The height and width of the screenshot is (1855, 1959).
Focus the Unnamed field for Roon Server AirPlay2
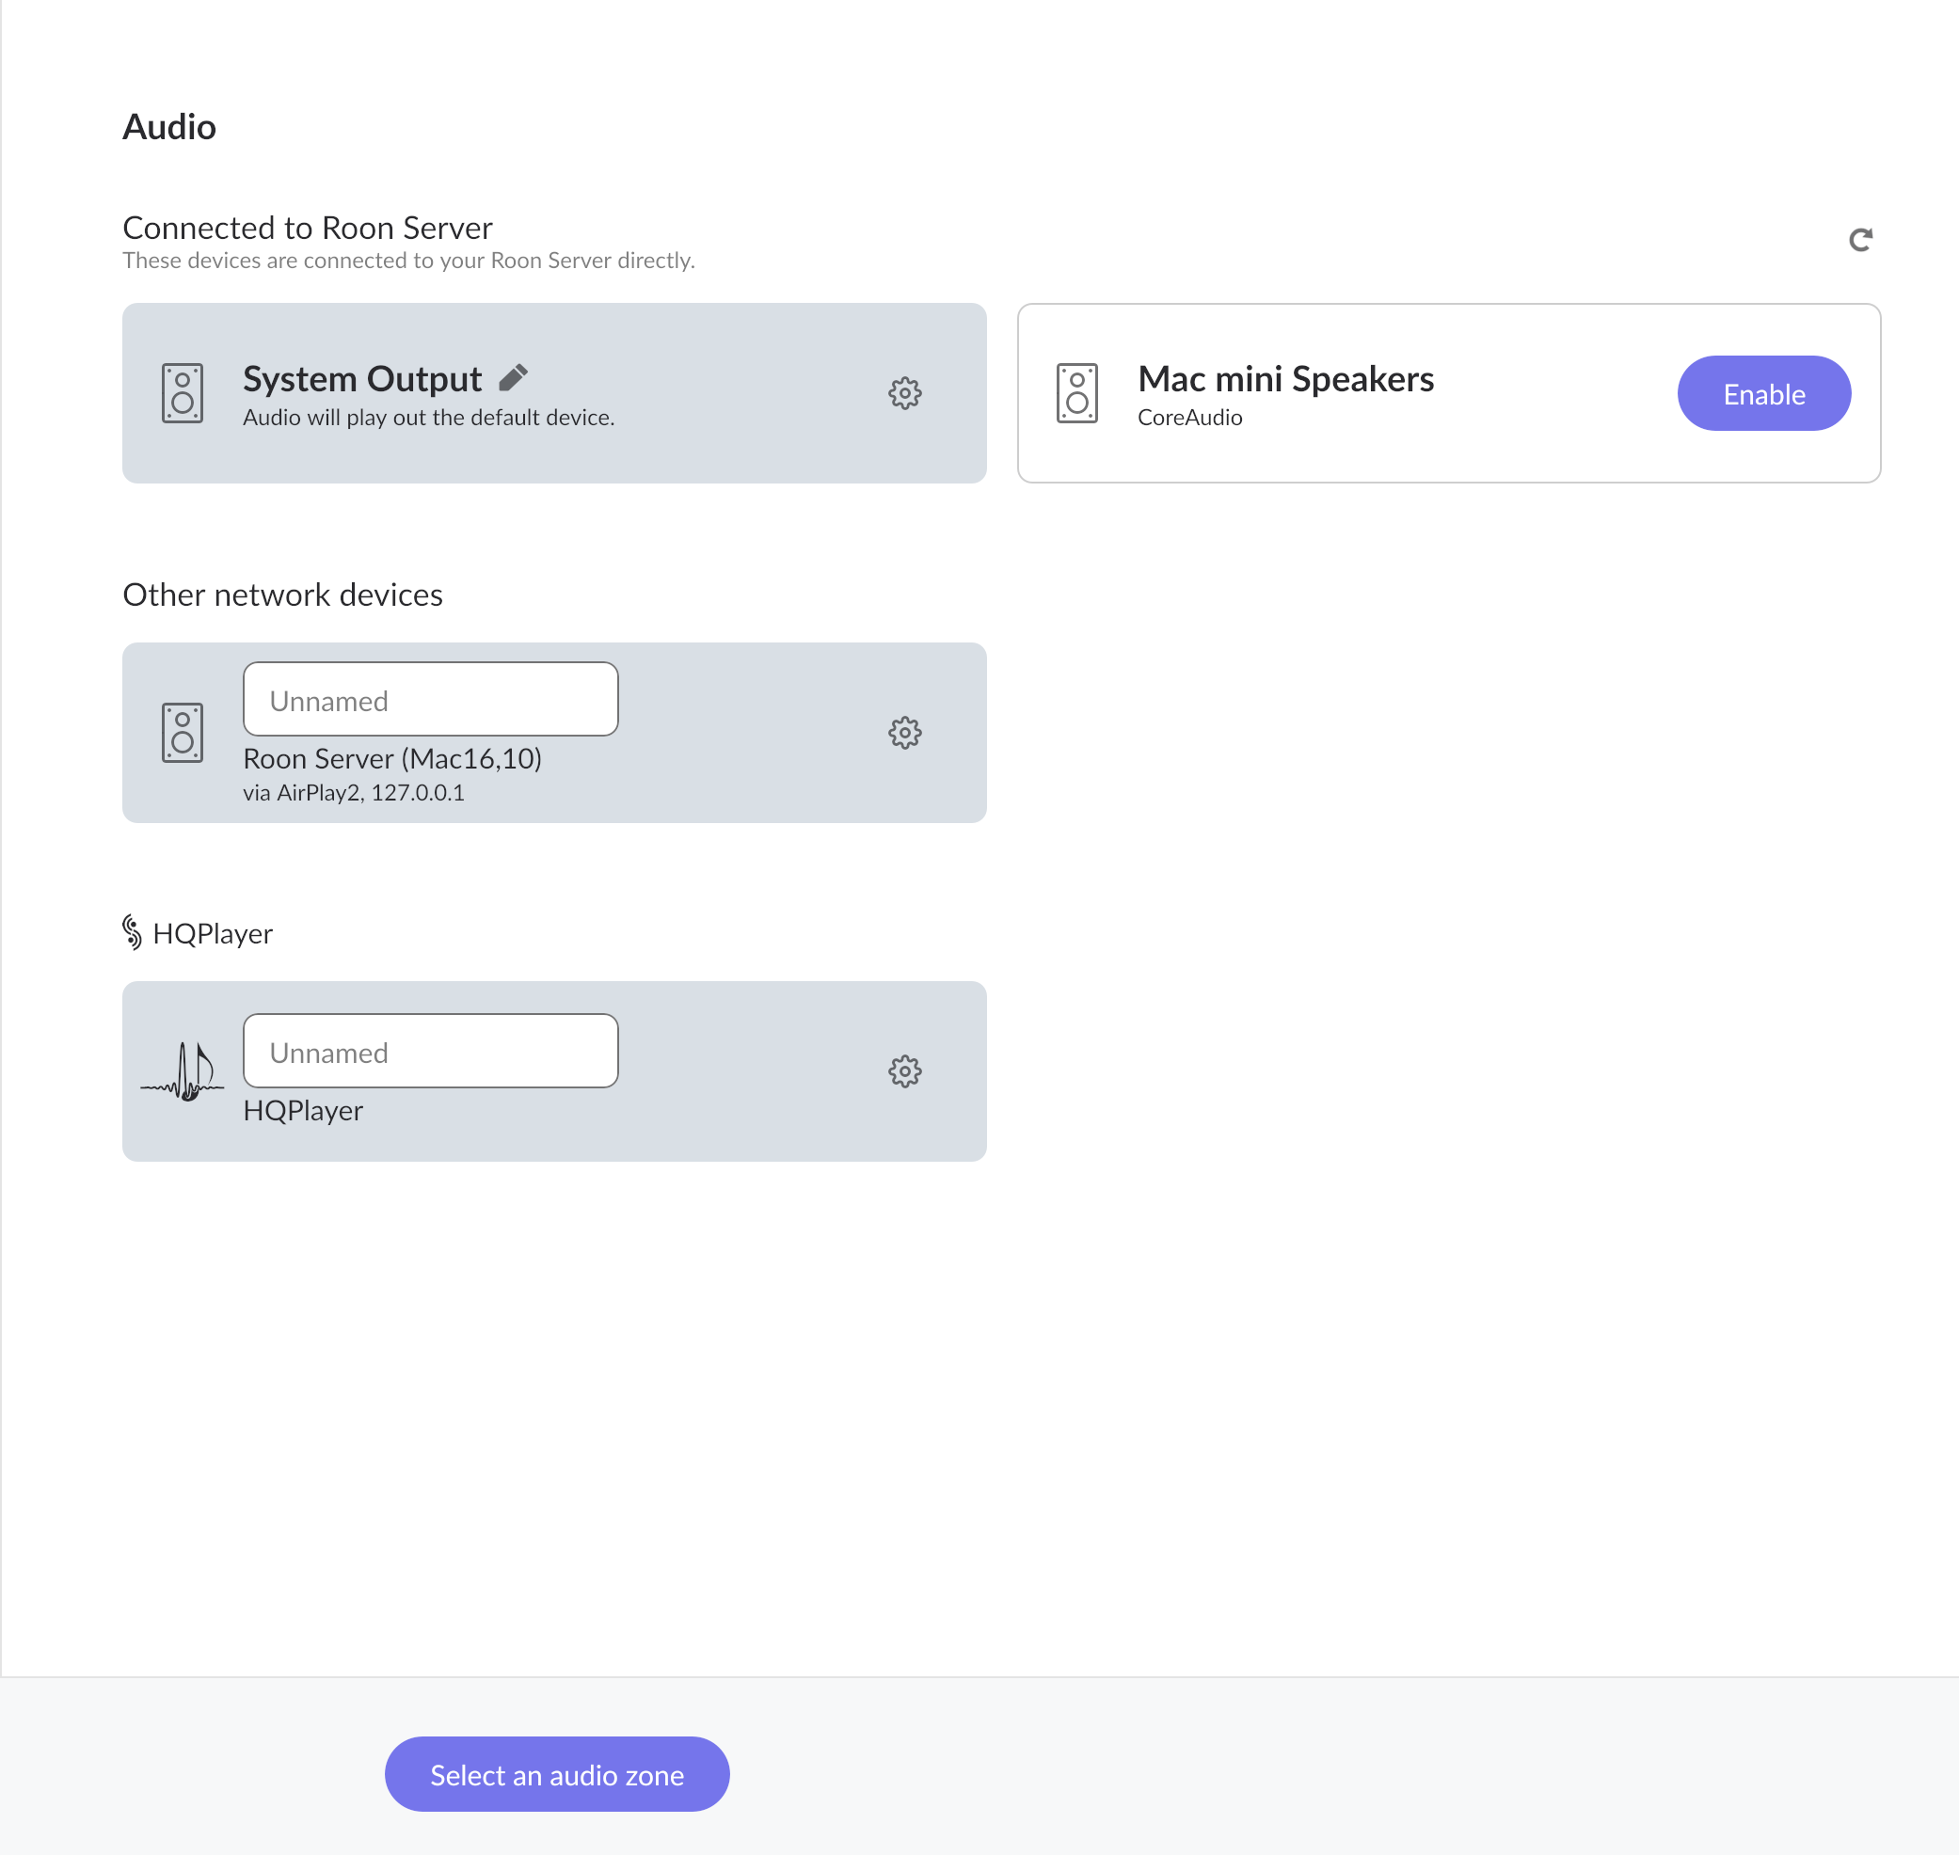pyautogui.click(x=430, y=699)
